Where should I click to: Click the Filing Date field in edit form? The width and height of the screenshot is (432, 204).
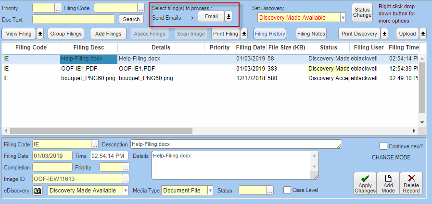coord(52,156)
